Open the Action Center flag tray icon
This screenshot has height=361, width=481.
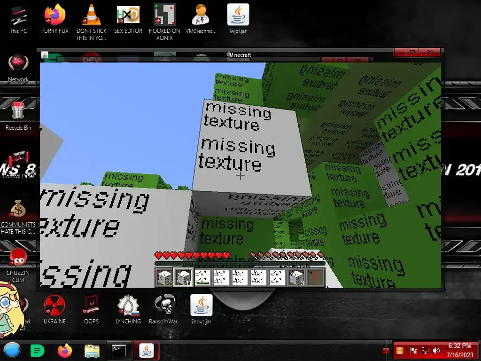(413, 351)
